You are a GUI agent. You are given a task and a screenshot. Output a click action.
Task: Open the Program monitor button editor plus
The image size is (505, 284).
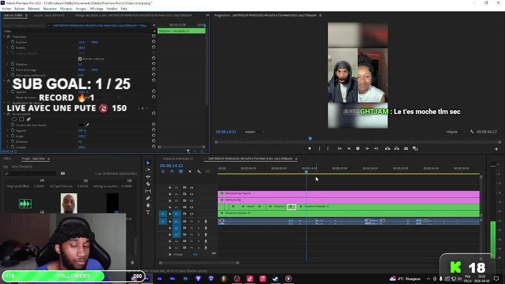point(496,149)
